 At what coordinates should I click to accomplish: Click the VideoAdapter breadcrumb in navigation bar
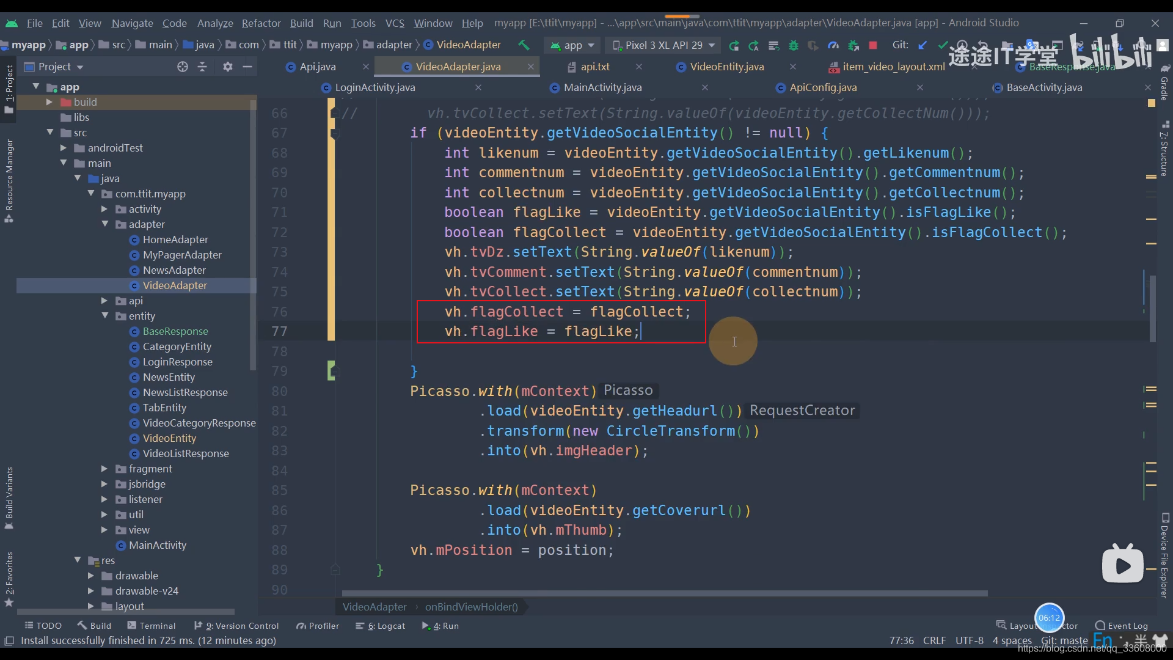[462, 45]
